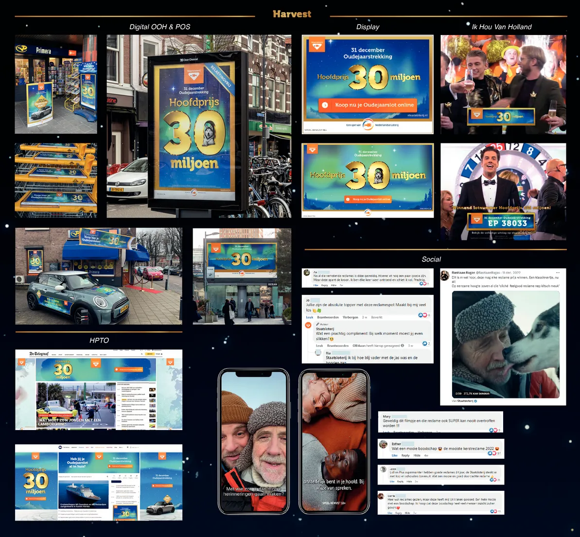Open the phone mockup with the two men's selfie
The image size is (580, 537).
click(x=254, y=442)
